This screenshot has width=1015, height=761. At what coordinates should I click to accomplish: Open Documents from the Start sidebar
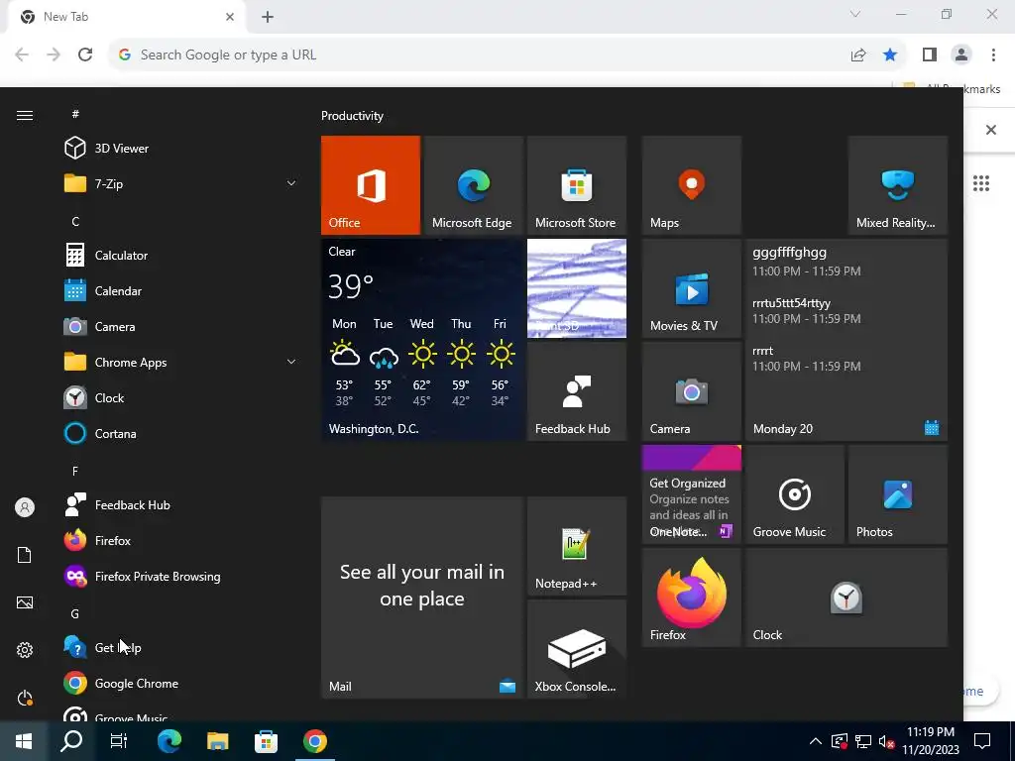[25, 555]
